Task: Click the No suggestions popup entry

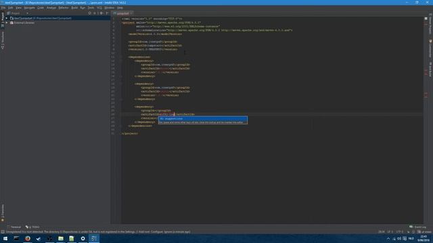Action: pyautogui.click(x=203, y=119)
